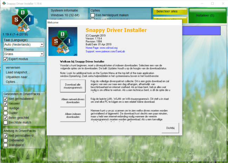The width and height of the screenshot is (228, 163).
Task: Toggle the 'Beter geschikt' checkbox
Action: click(6, 118)
